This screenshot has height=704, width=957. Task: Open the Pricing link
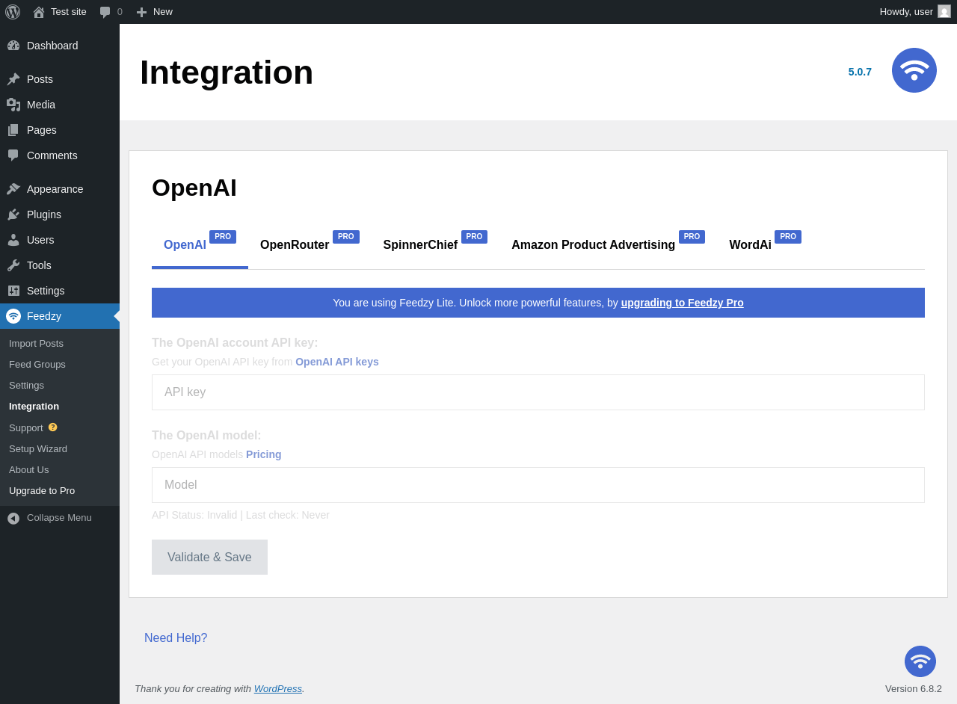click(264, 454)
